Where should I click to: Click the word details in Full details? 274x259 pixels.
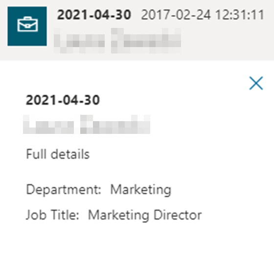coord(70,154)
